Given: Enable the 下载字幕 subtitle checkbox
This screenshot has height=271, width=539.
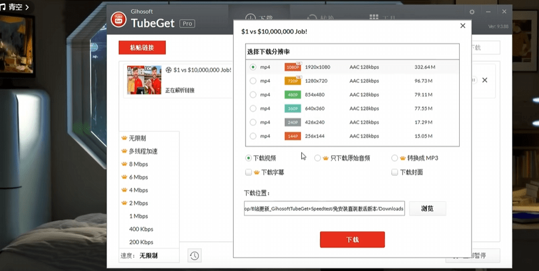Looking at the screenshot, I should (x=248, y=172).
